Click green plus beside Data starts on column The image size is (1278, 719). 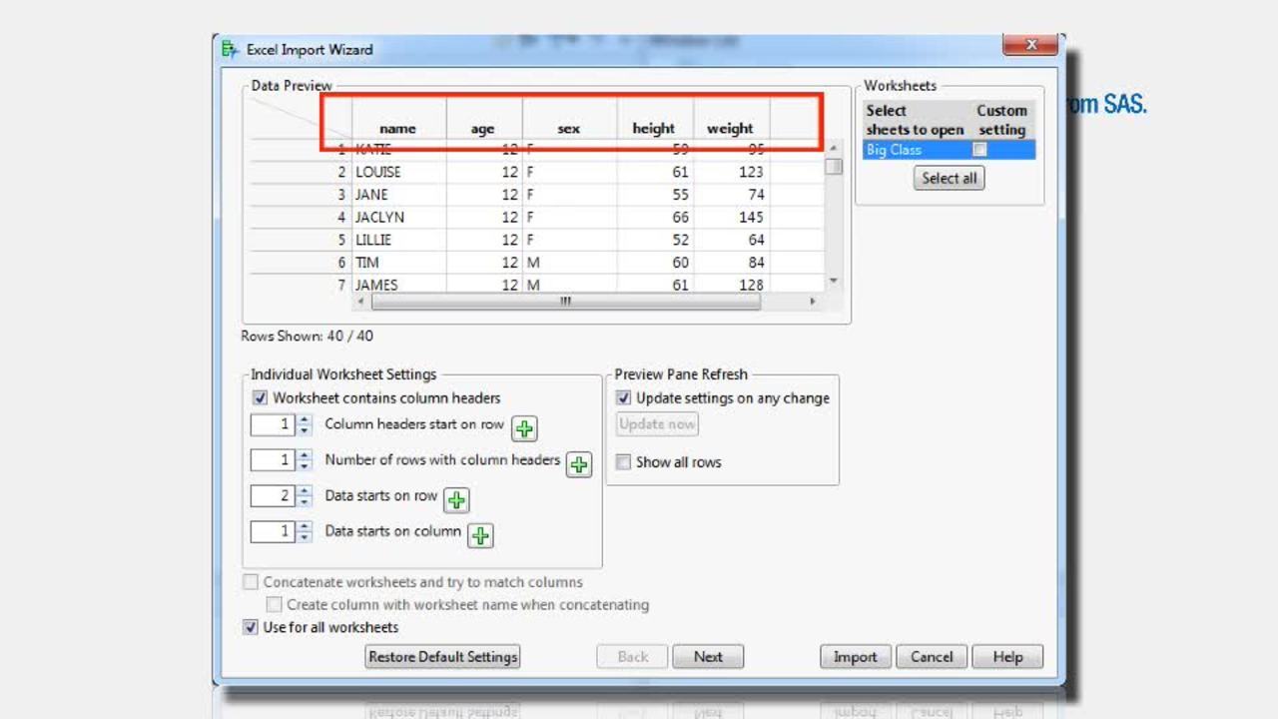[479, 535]
